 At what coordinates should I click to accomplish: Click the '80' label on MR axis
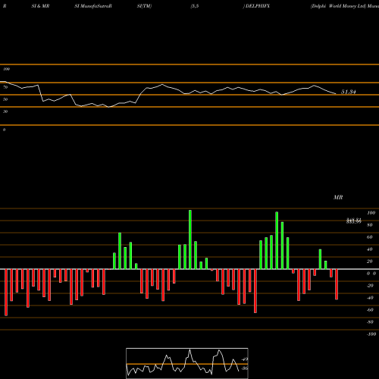(370, 225)
